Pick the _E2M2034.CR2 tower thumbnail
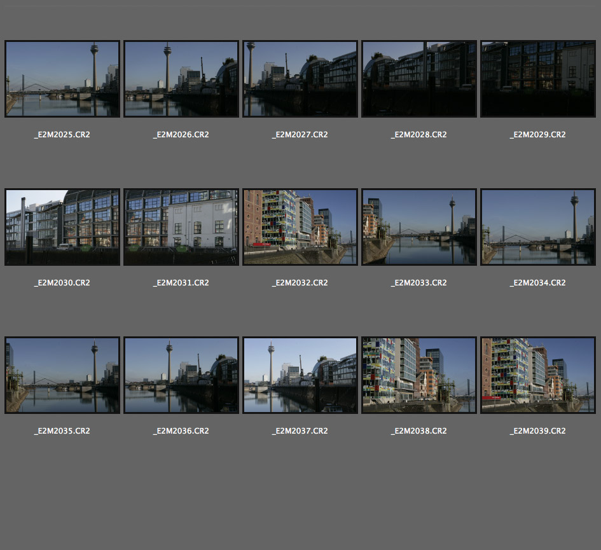Image resolution: width=601 pixels, height=550 pixels. [538, 227]
